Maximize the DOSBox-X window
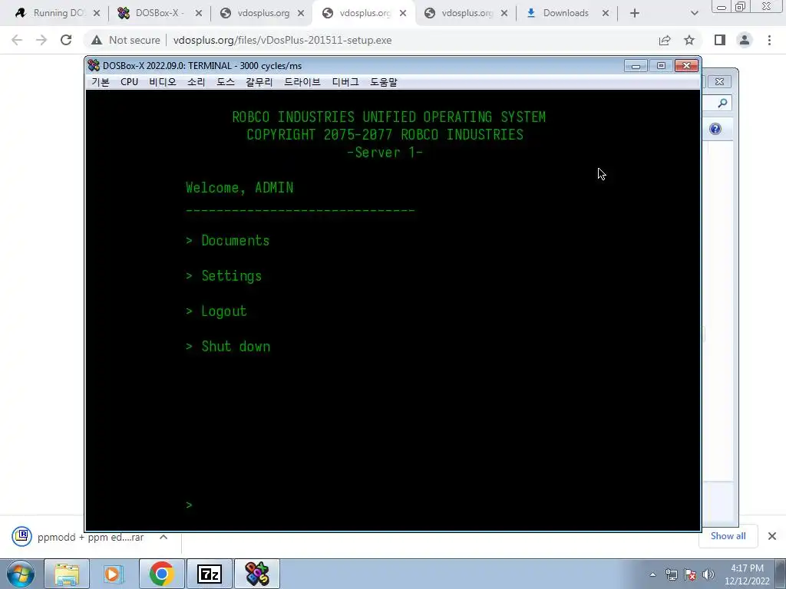 (661, 66)
